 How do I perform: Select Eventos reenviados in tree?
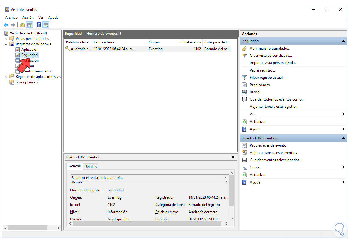click(x=37, y=71)
